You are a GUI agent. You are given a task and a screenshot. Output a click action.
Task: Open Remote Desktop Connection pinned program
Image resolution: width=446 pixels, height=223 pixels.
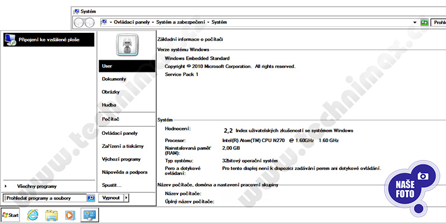pyautogui.click(x=49, y=40)
